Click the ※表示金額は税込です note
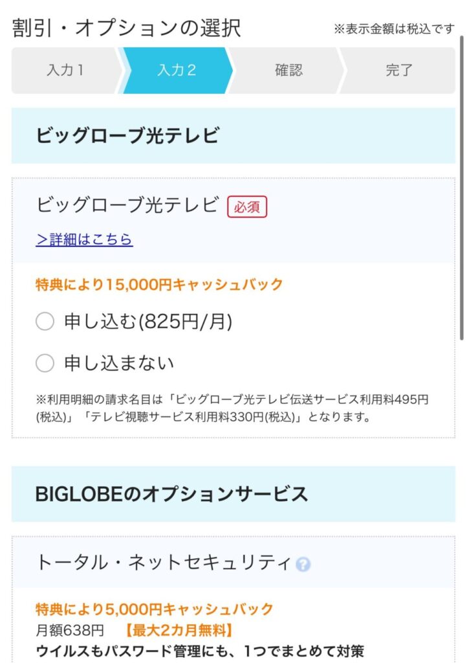Viewport: 467px width, 663px height. pyautogui.click(x=395, y=28)
